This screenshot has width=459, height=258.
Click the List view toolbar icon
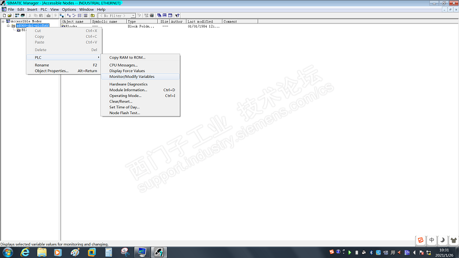pyautogui.click(x=80, y=15)
